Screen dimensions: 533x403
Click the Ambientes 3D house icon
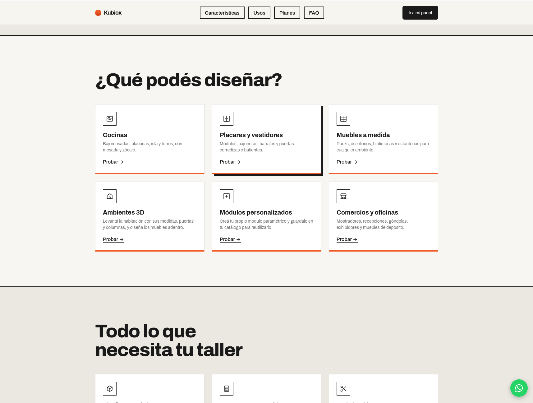[110, 196]
